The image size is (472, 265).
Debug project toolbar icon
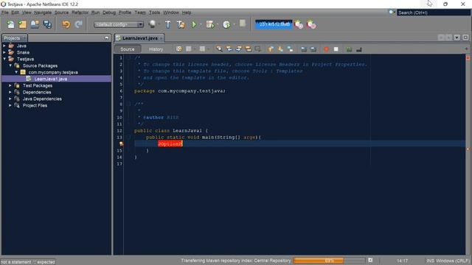[209, 24]
